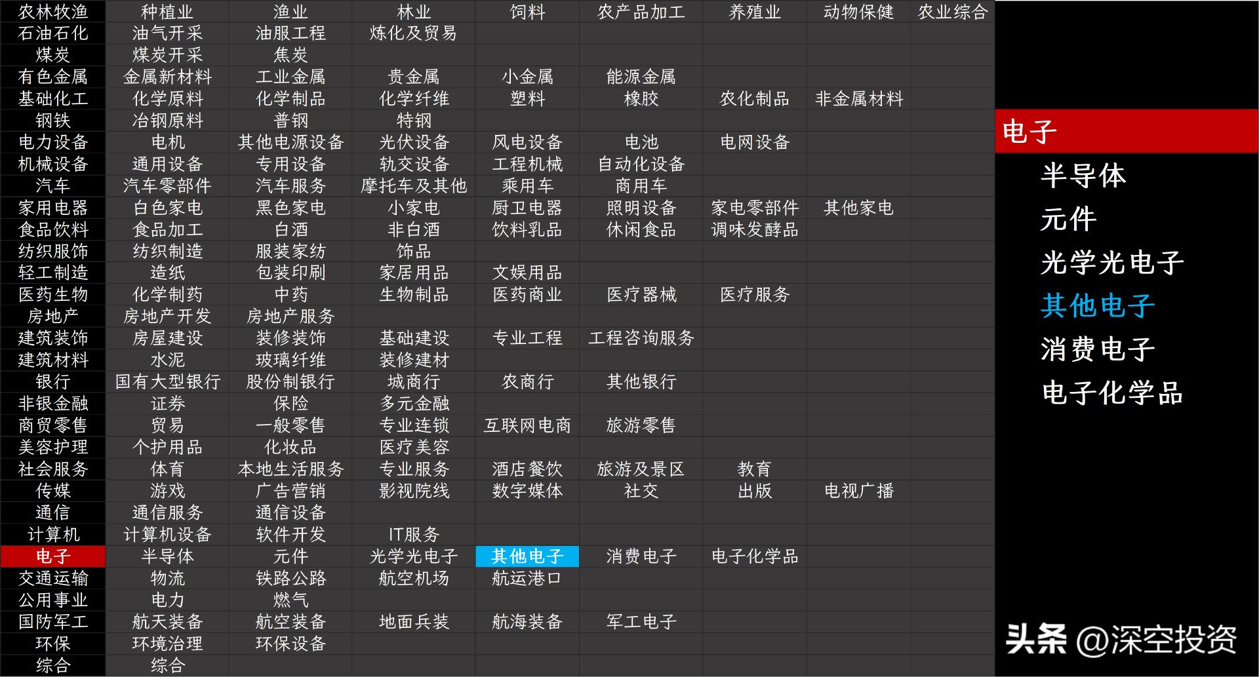Image resolution: width=1259 pixels, height=677 pixels.
Task: Select the 数字媒体 cell
Action: (527, 491)
